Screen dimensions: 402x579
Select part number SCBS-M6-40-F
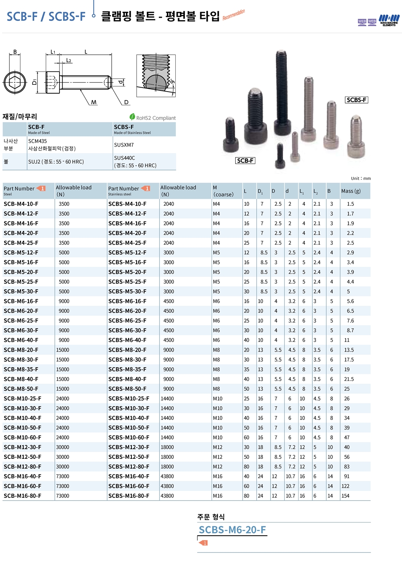tap(127, 340)
